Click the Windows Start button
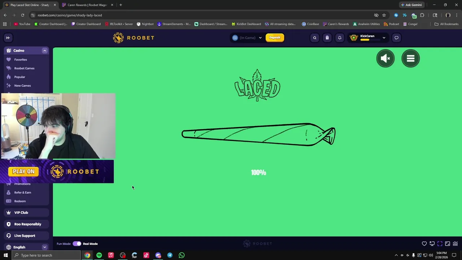Viewport: 462px width, 260px height. [5, 255]
